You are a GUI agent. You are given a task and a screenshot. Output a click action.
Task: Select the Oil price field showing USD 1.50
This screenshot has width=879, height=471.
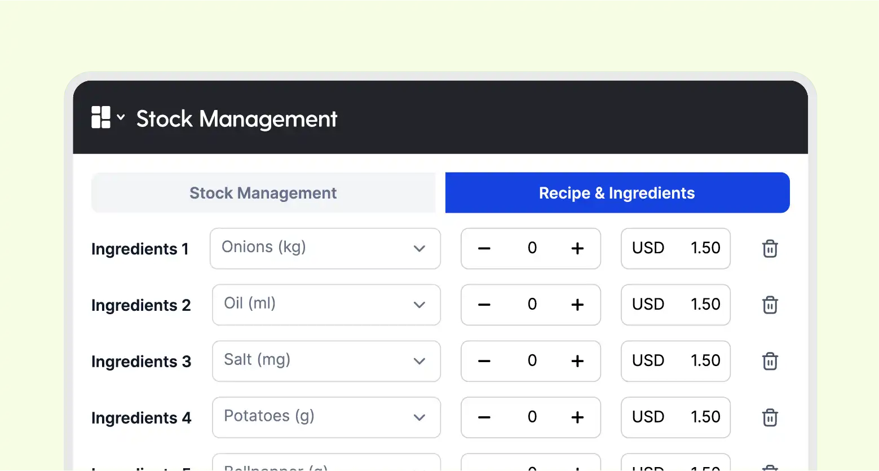[x=675, y=305]
